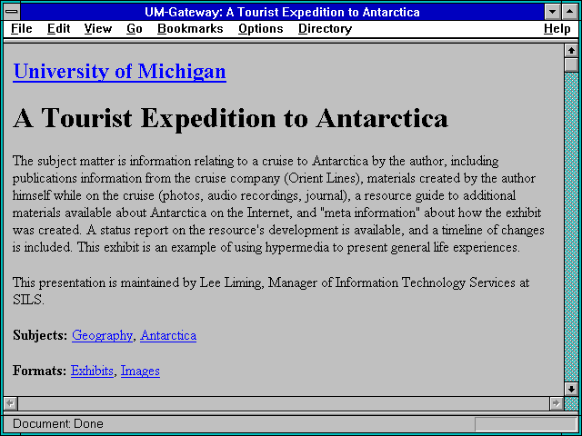Click the 'Document: Done' status text
The height and width of the screenshot is (436, 582).
pyautogui.click(x=58, y=424)
